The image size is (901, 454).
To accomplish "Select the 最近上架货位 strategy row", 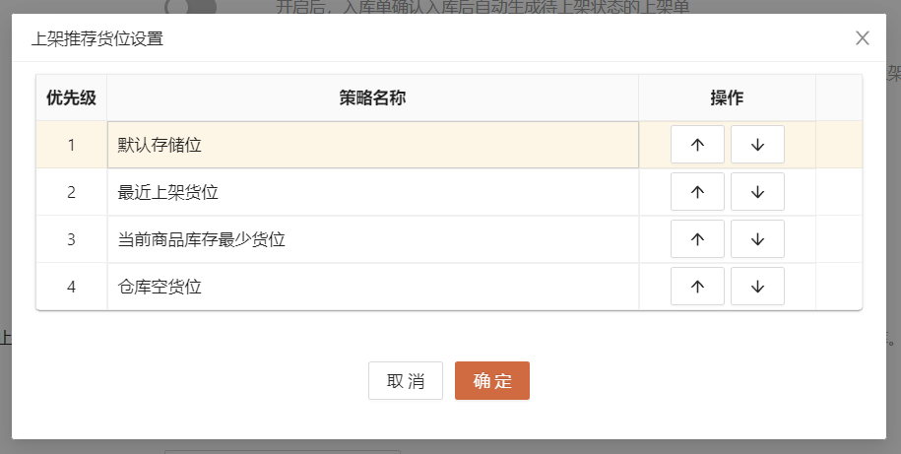I will [x=372, y=192].
